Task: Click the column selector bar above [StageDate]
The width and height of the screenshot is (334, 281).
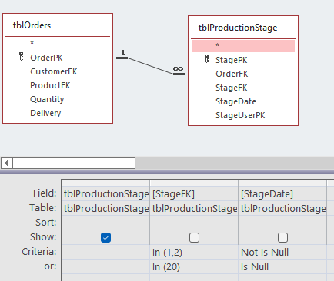Action: coord(282,183)
